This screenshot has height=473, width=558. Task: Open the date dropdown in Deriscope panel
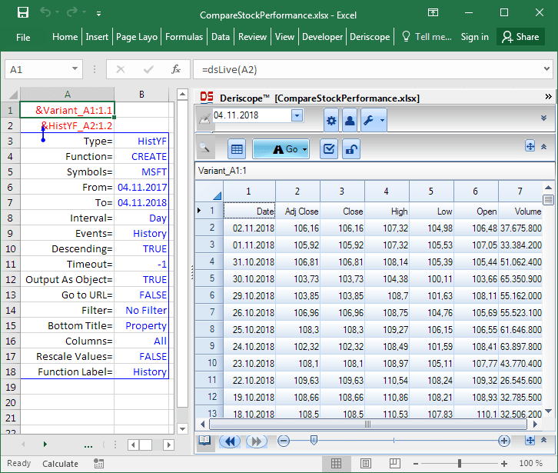pyautogui.click(x=297, y=115)
